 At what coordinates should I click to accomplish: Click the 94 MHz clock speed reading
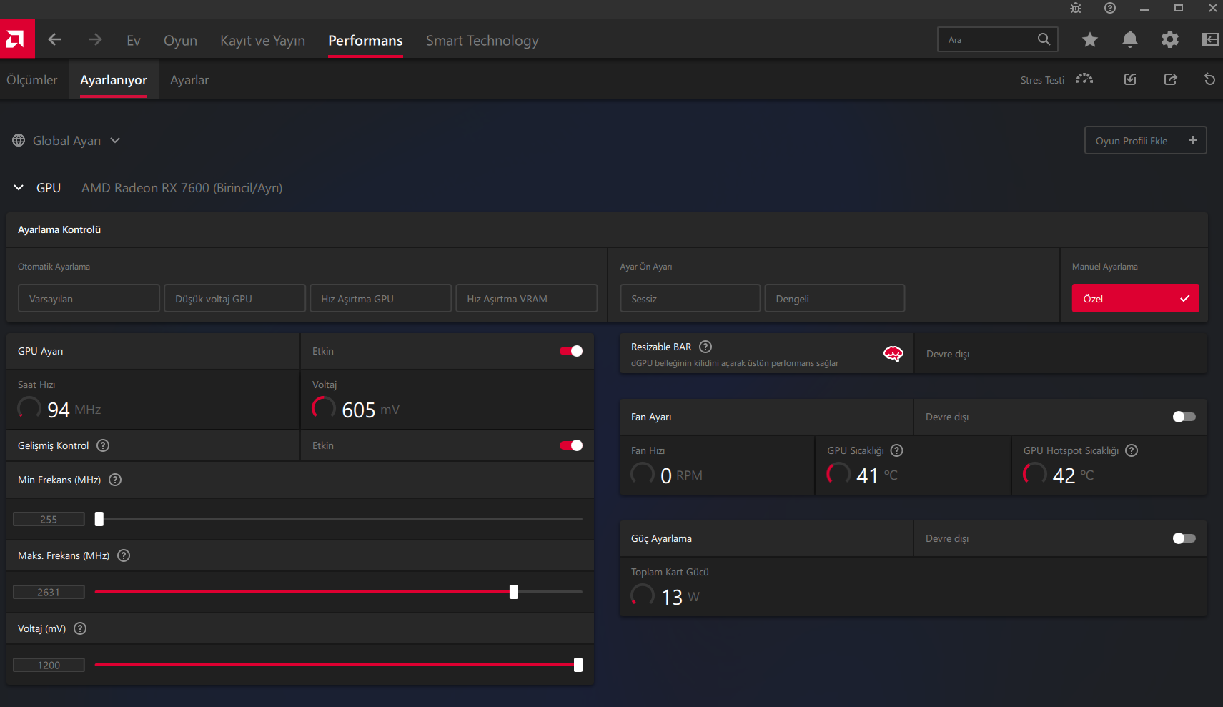74,410
